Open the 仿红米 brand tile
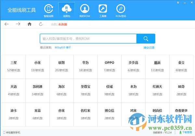 click(85, 115)
